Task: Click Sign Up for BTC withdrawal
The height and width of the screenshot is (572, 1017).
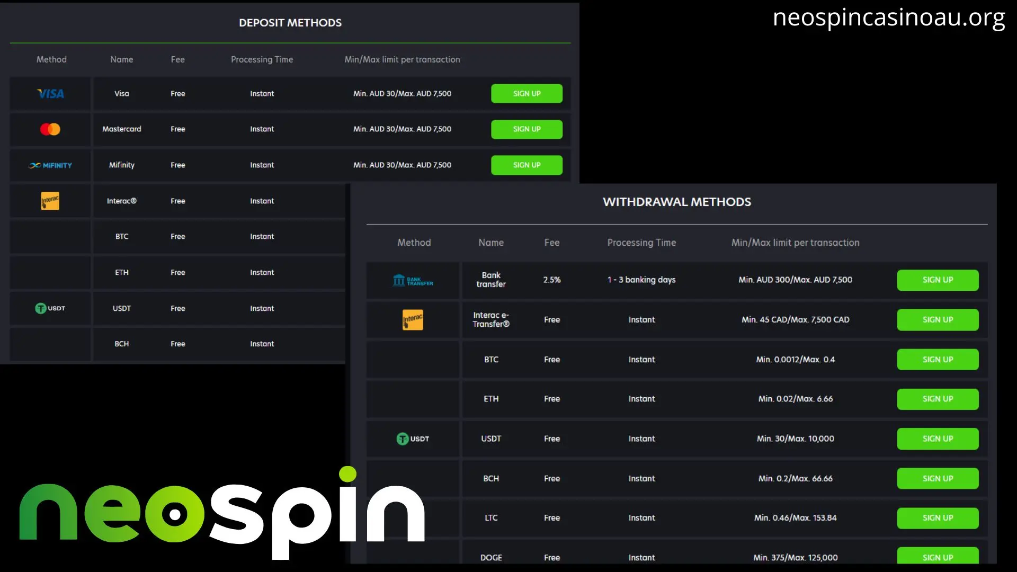Action: coord(938,360)
